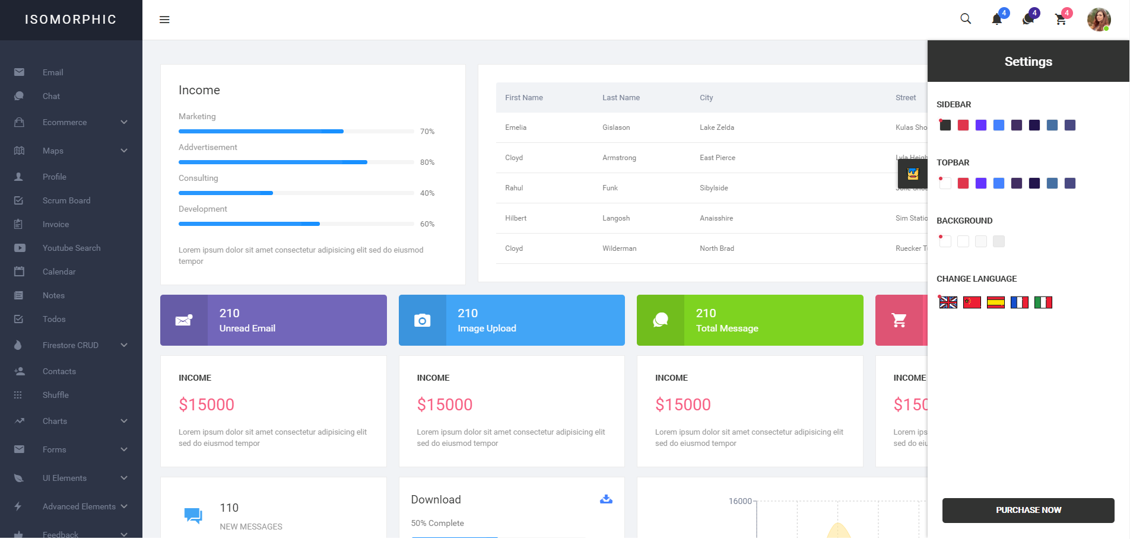Open the shopping cart icon in top bar

1061,20
